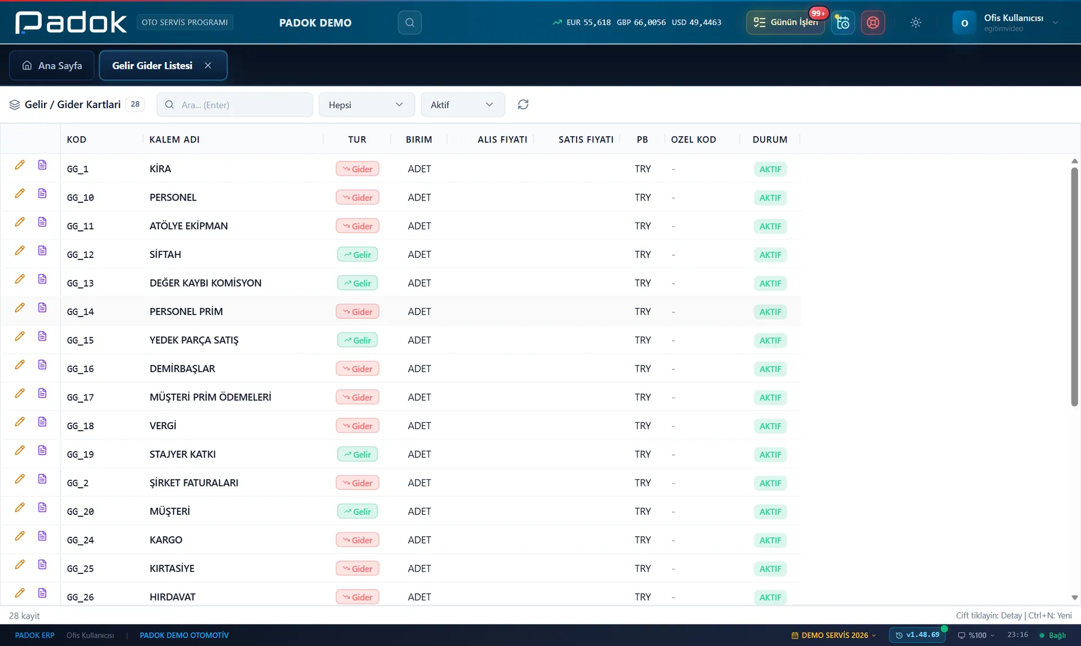The height and width of the screenshot is (646, 1081).
Task: Open the calendar clock icon in header
Action: point(843,23)
